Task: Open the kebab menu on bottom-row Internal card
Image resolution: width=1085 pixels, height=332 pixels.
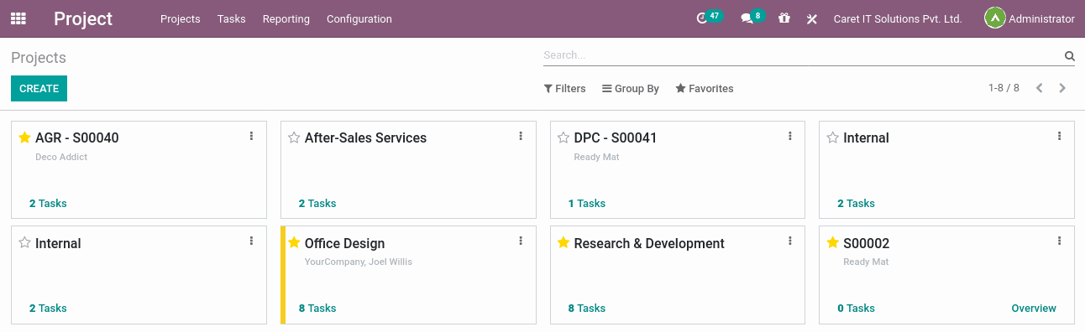Action: coord(251,241)
